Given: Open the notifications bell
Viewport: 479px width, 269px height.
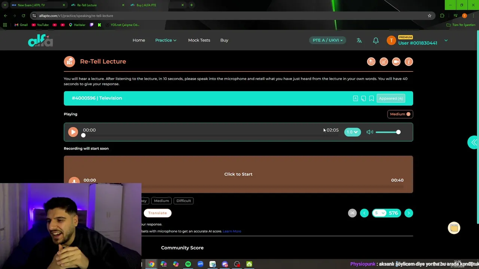Looking at the screenshot, I should click(376, 40).
